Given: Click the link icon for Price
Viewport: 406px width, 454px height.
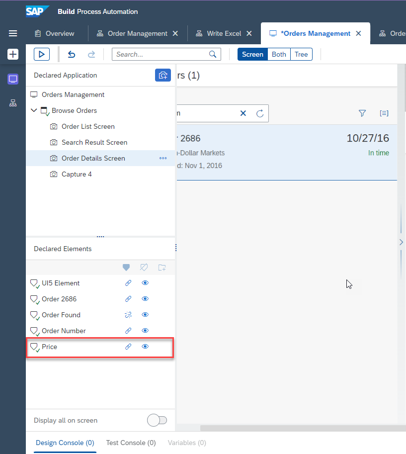Looking at the screenshot, I should click(128, 347).
